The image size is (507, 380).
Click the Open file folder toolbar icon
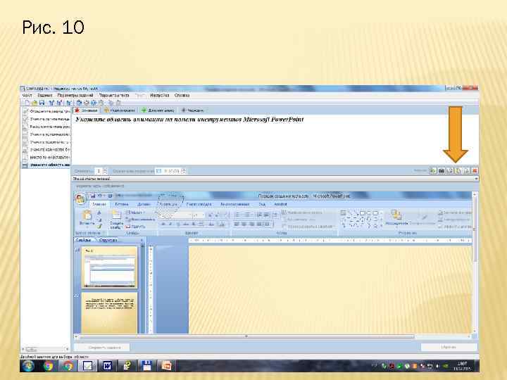tap(35, 103)
